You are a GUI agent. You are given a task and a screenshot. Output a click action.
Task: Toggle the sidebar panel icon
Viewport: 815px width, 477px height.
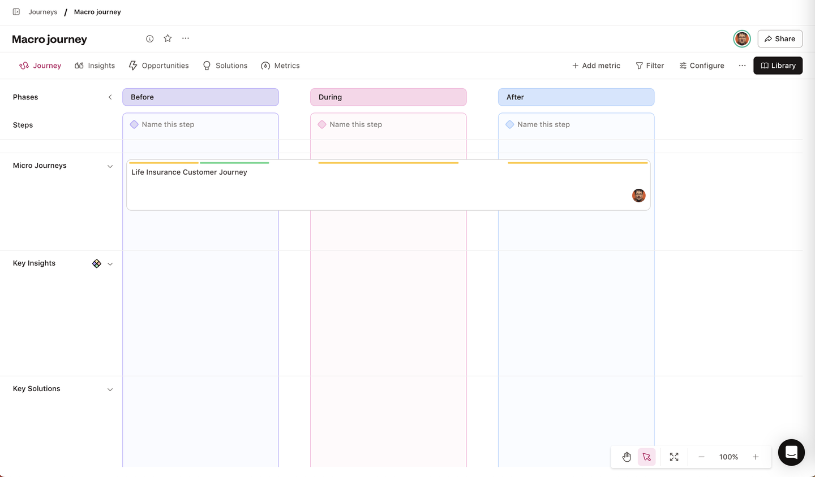[x=16, y=12]
